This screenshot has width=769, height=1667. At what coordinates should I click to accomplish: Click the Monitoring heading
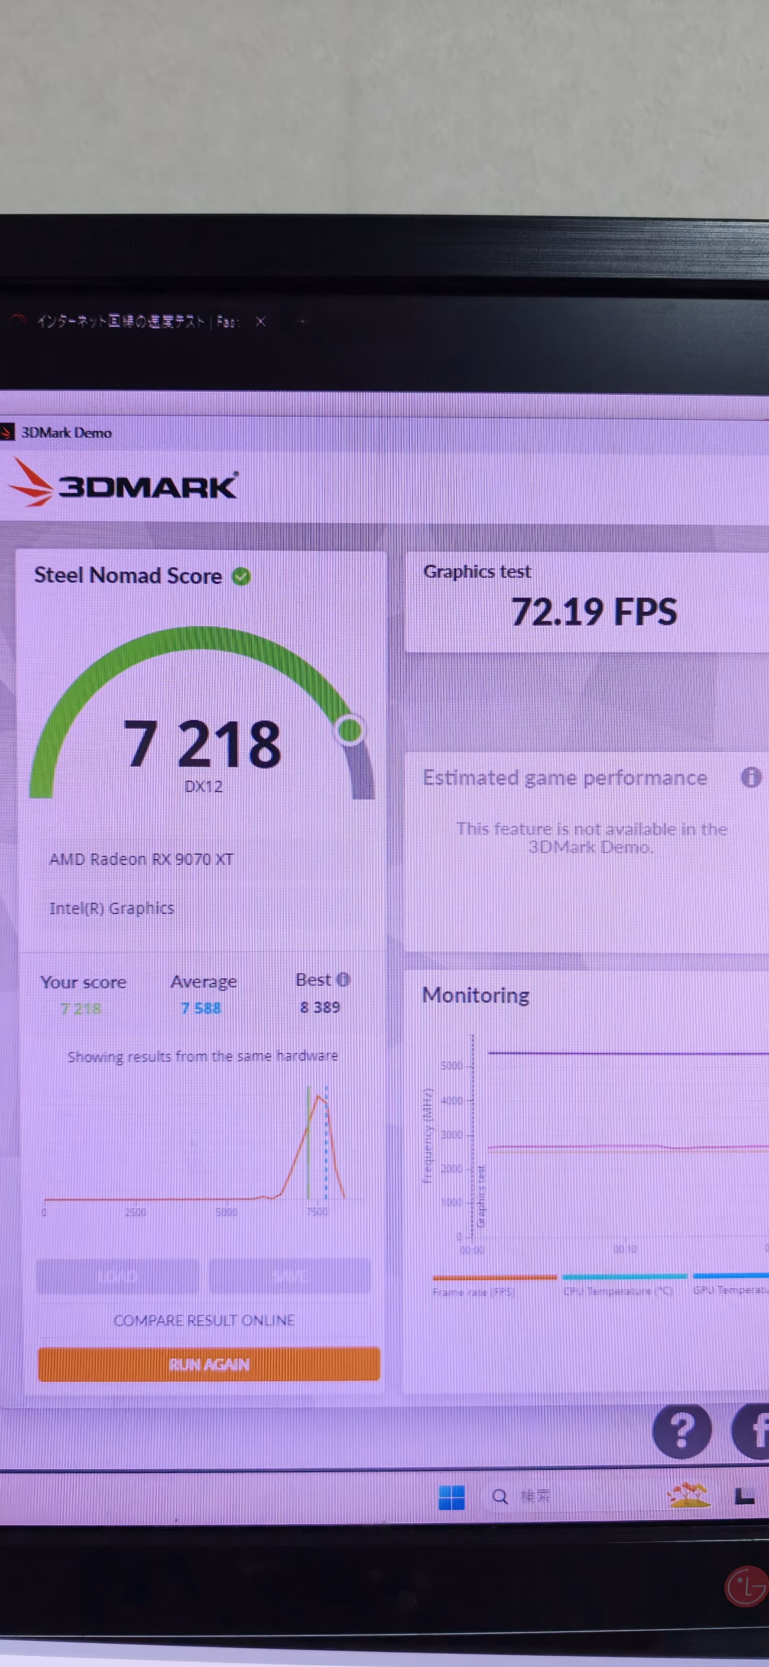[x=476, y=995]
